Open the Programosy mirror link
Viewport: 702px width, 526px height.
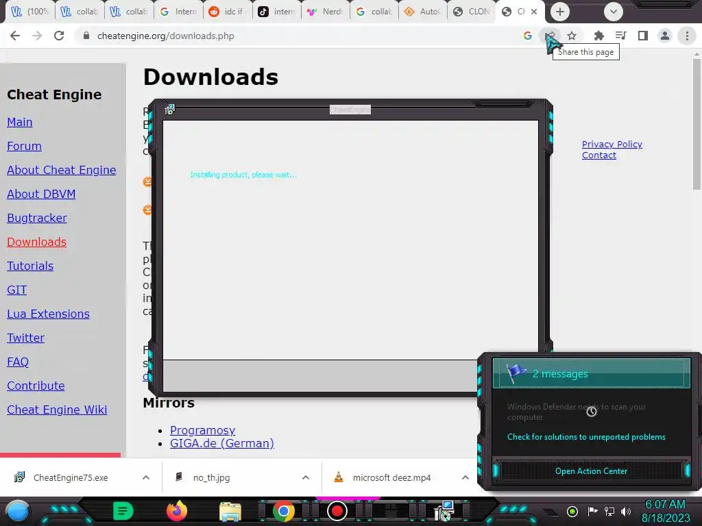click(202, 430)
